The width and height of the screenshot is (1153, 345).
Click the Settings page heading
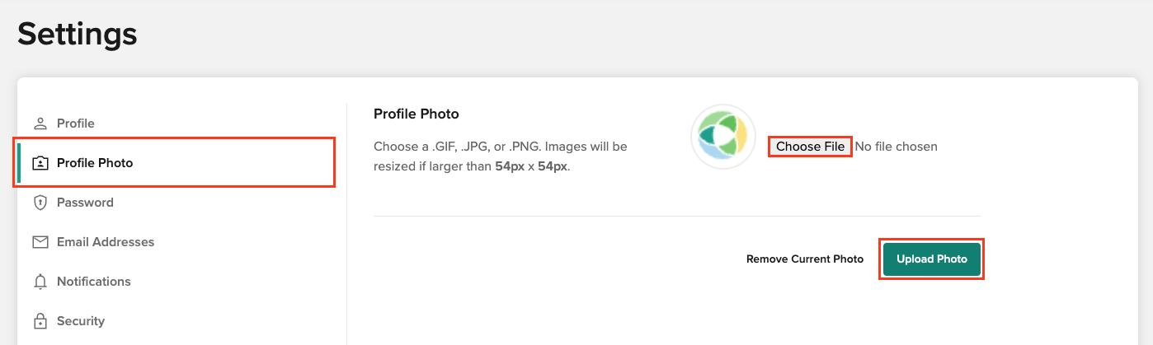tap(78, 34)
